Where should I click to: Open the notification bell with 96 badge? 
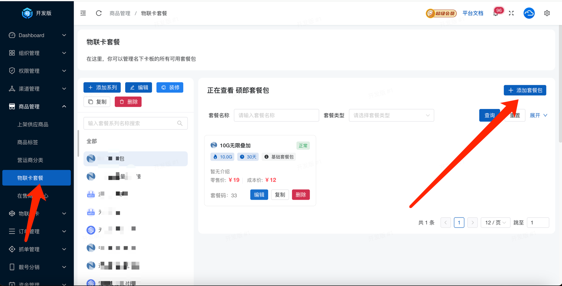point(496,13)
